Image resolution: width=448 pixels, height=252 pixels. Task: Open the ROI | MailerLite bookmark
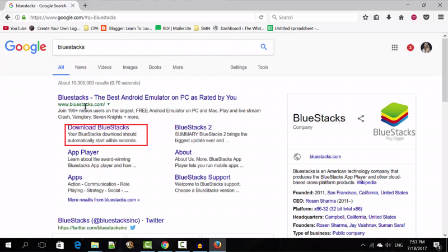173,29
